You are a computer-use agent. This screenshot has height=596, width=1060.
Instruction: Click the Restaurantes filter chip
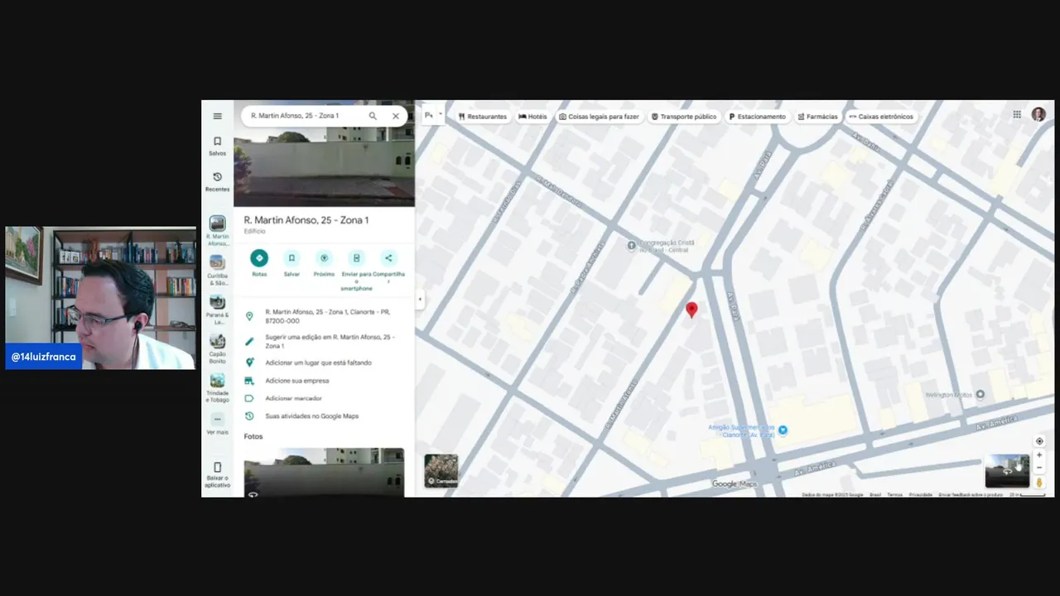point(482,117)
